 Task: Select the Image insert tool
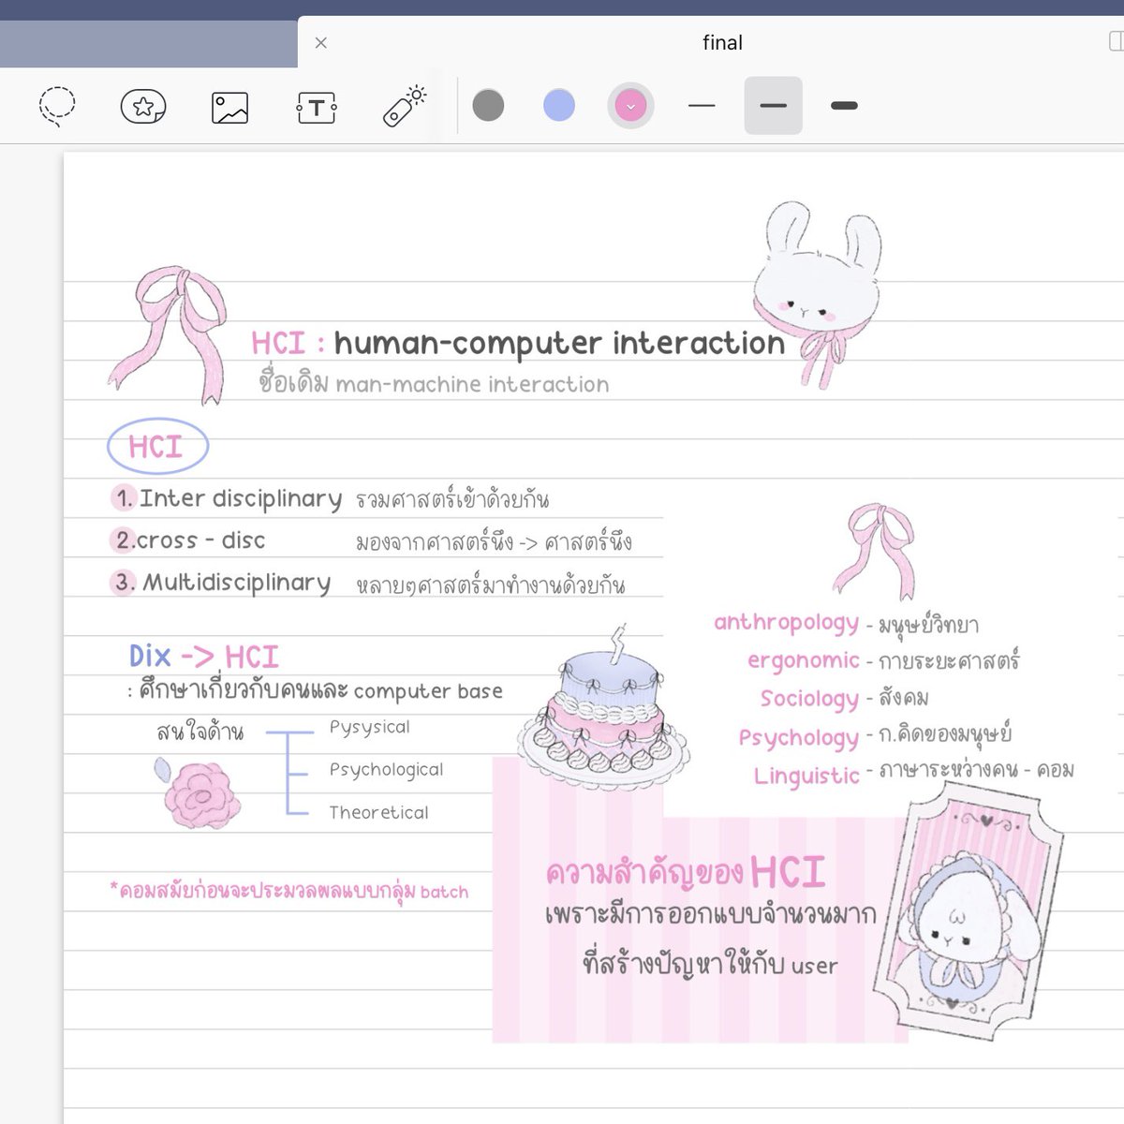pos(229,108)
